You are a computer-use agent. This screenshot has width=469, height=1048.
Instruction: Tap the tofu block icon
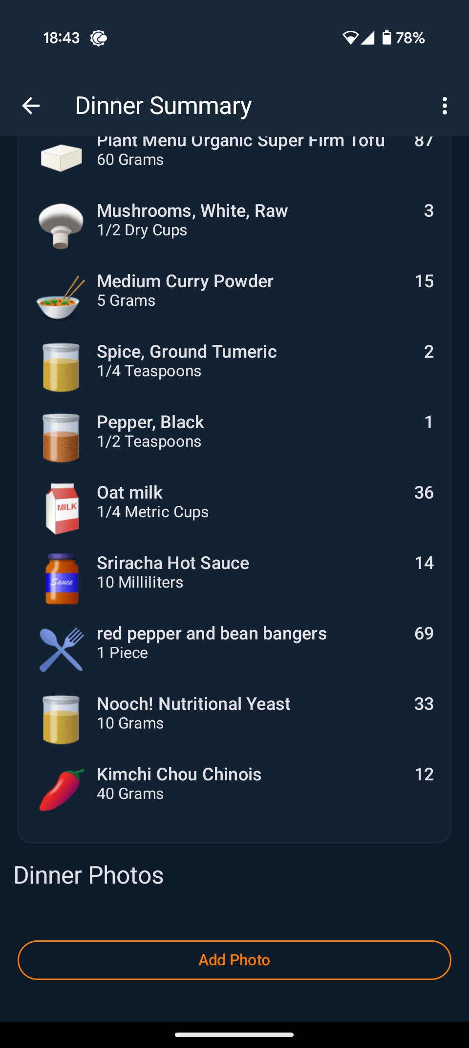click(62, 158)
